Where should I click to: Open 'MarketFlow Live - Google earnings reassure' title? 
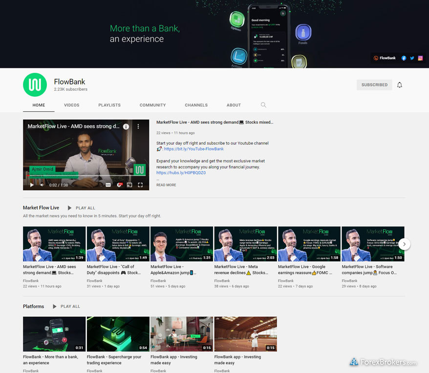click(x=305, y=269)
